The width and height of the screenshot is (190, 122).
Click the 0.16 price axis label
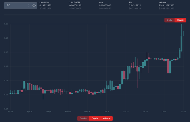6,24
